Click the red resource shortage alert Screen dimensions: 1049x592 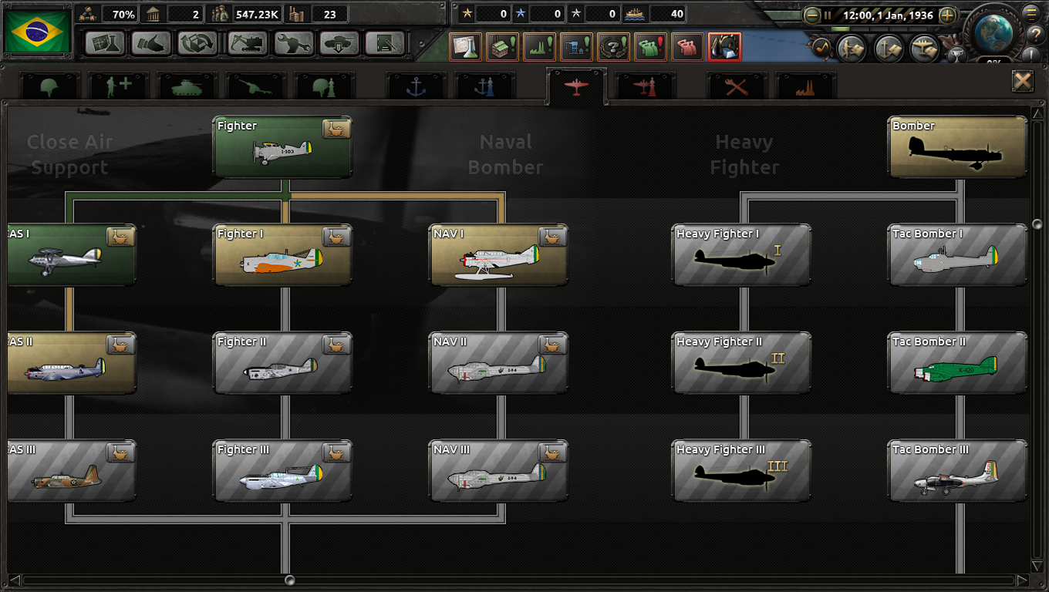(724, 47)
